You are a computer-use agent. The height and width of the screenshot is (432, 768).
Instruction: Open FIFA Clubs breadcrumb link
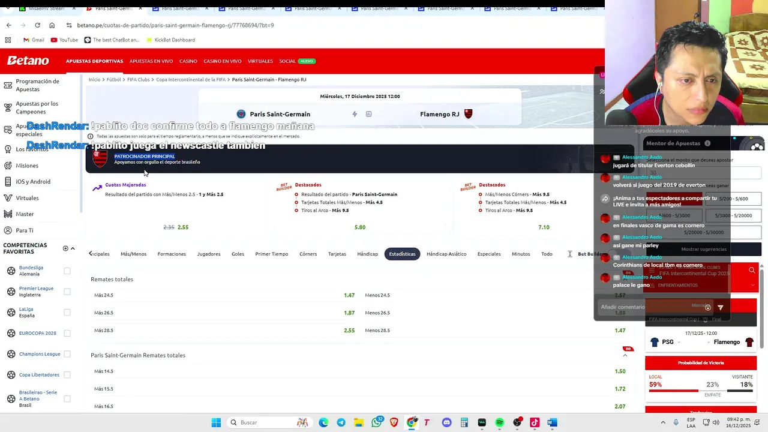point(139,80)
